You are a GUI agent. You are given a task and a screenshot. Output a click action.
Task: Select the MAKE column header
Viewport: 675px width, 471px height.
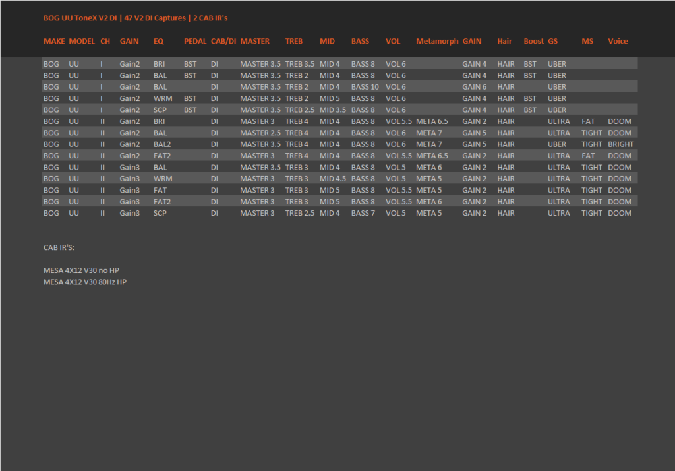tap(54, 41)
